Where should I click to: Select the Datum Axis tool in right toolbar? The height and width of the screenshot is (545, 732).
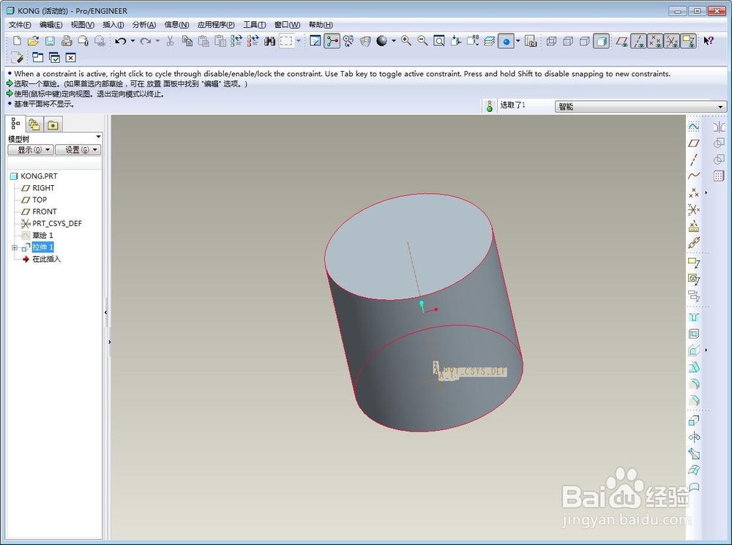[694, 159]
